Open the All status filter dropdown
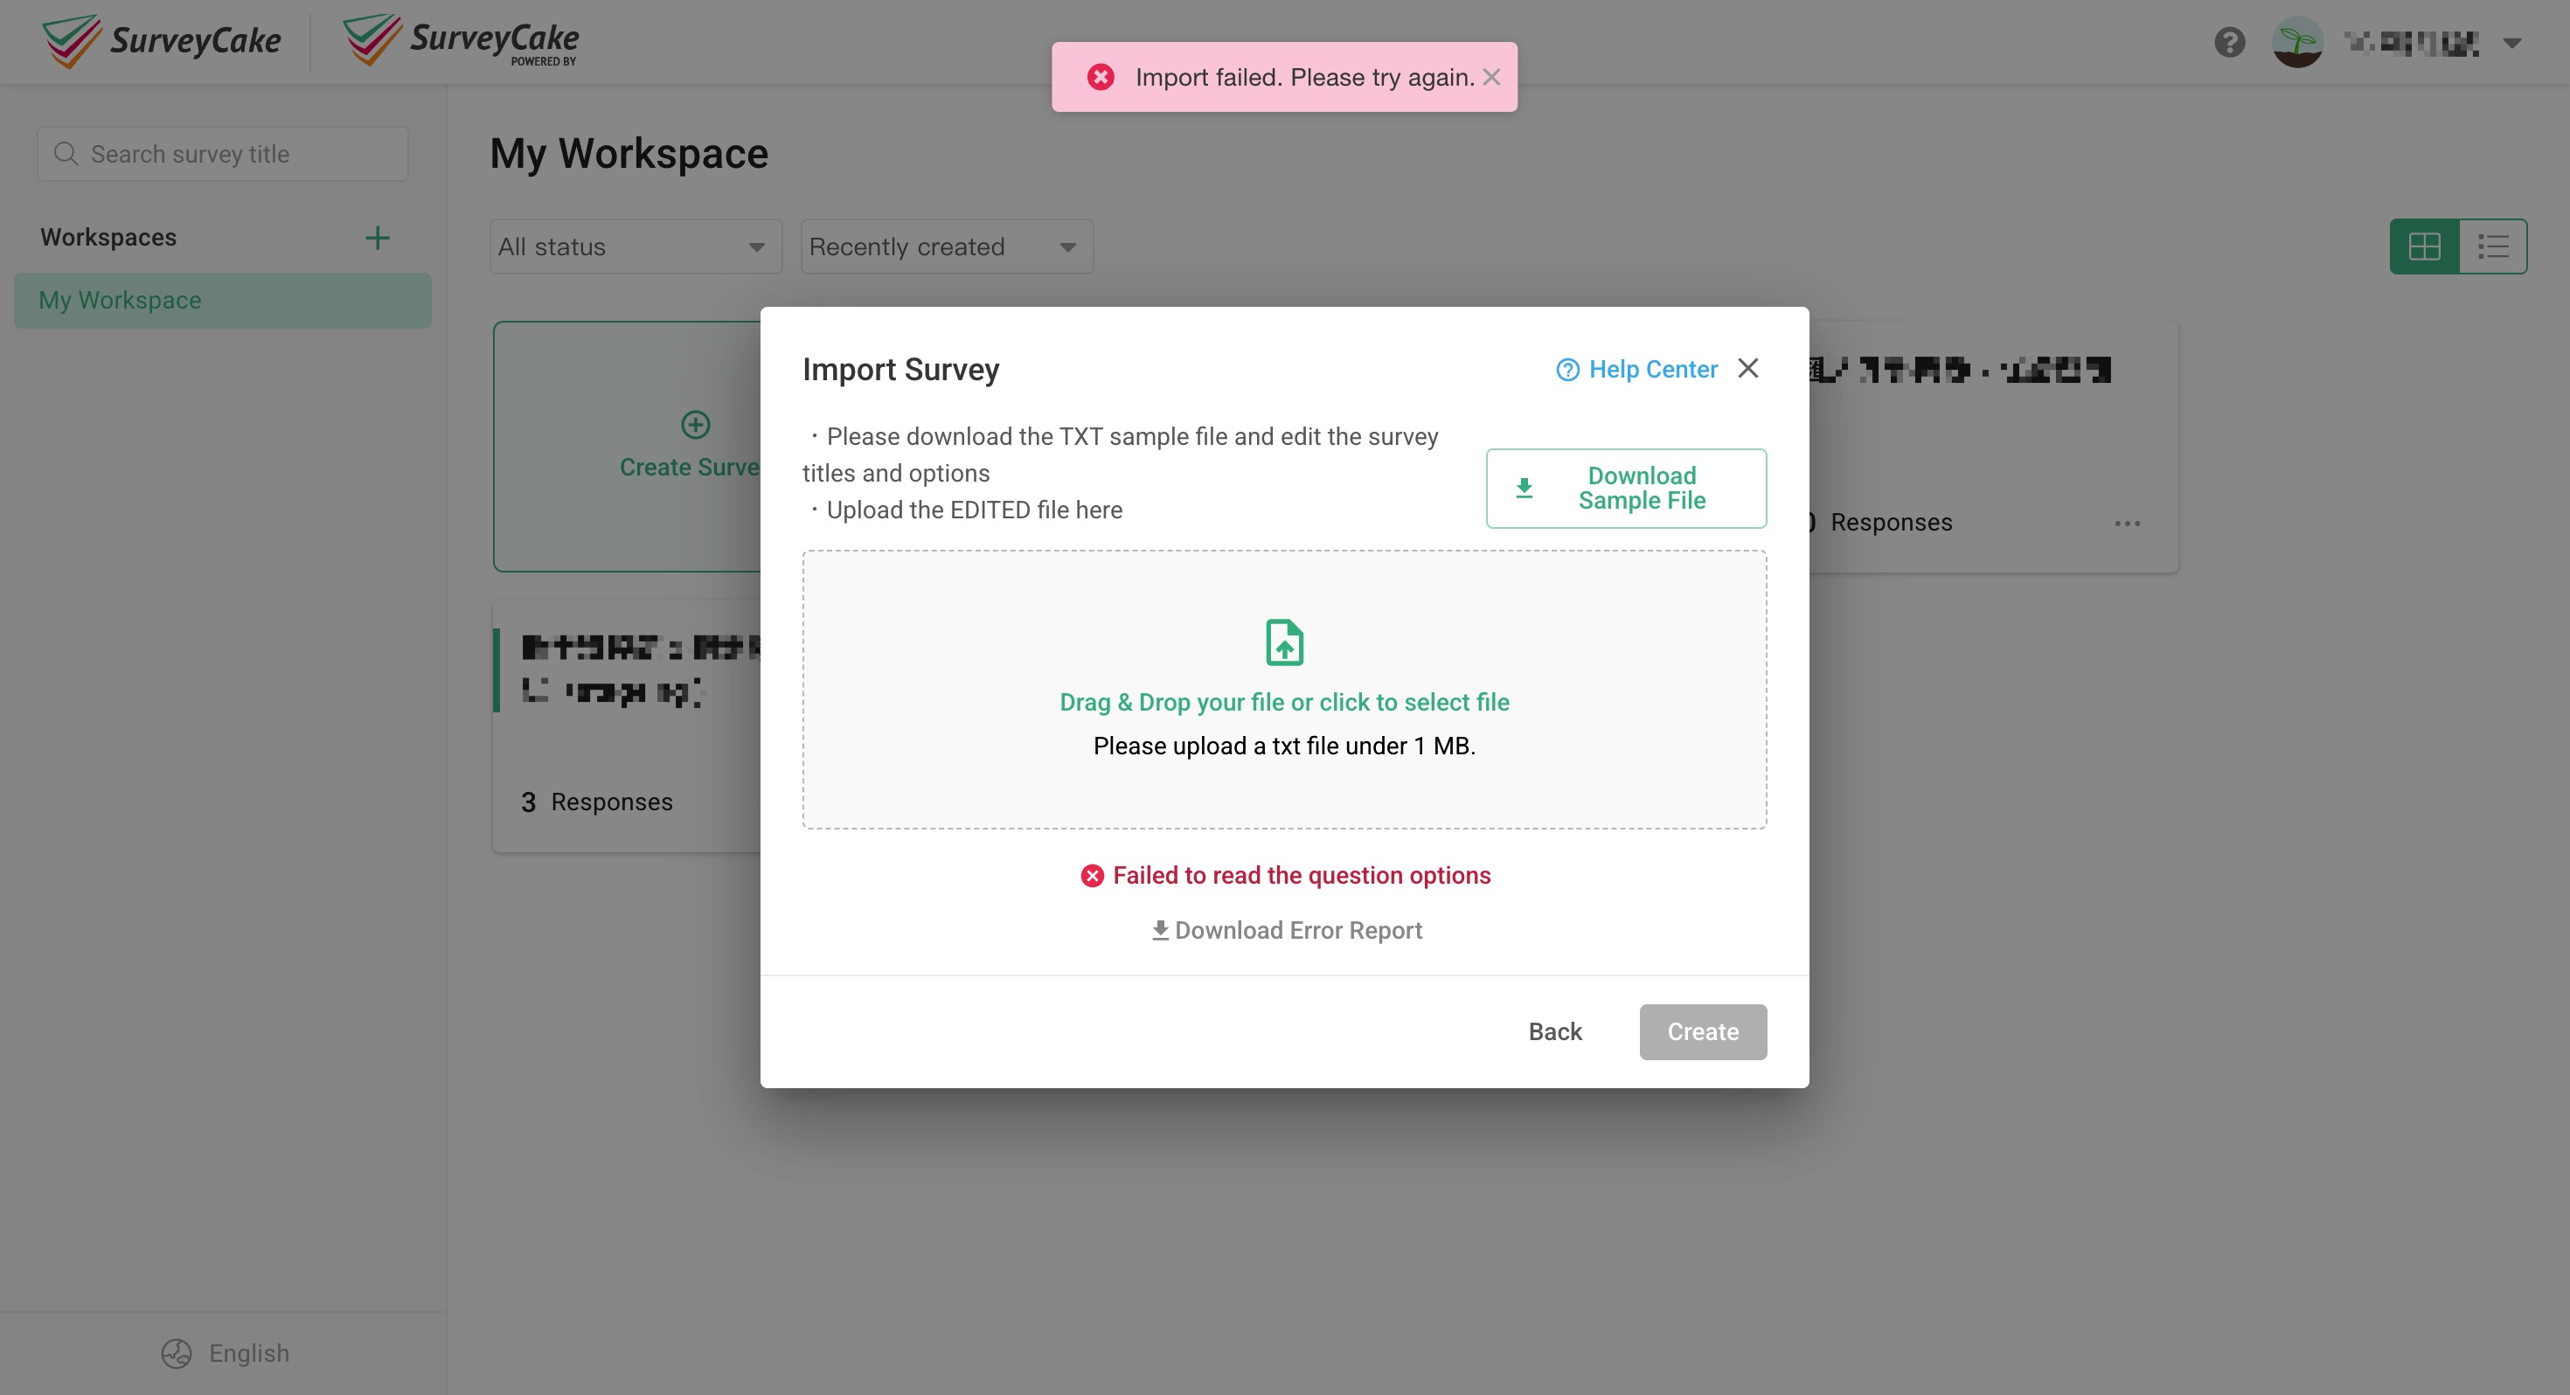Screen dimensions: 2570x1395 point(635,246)
